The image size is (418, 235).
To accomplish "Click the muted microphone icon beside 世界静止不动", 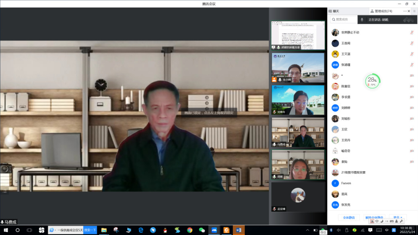I will [x=412, y=33].
